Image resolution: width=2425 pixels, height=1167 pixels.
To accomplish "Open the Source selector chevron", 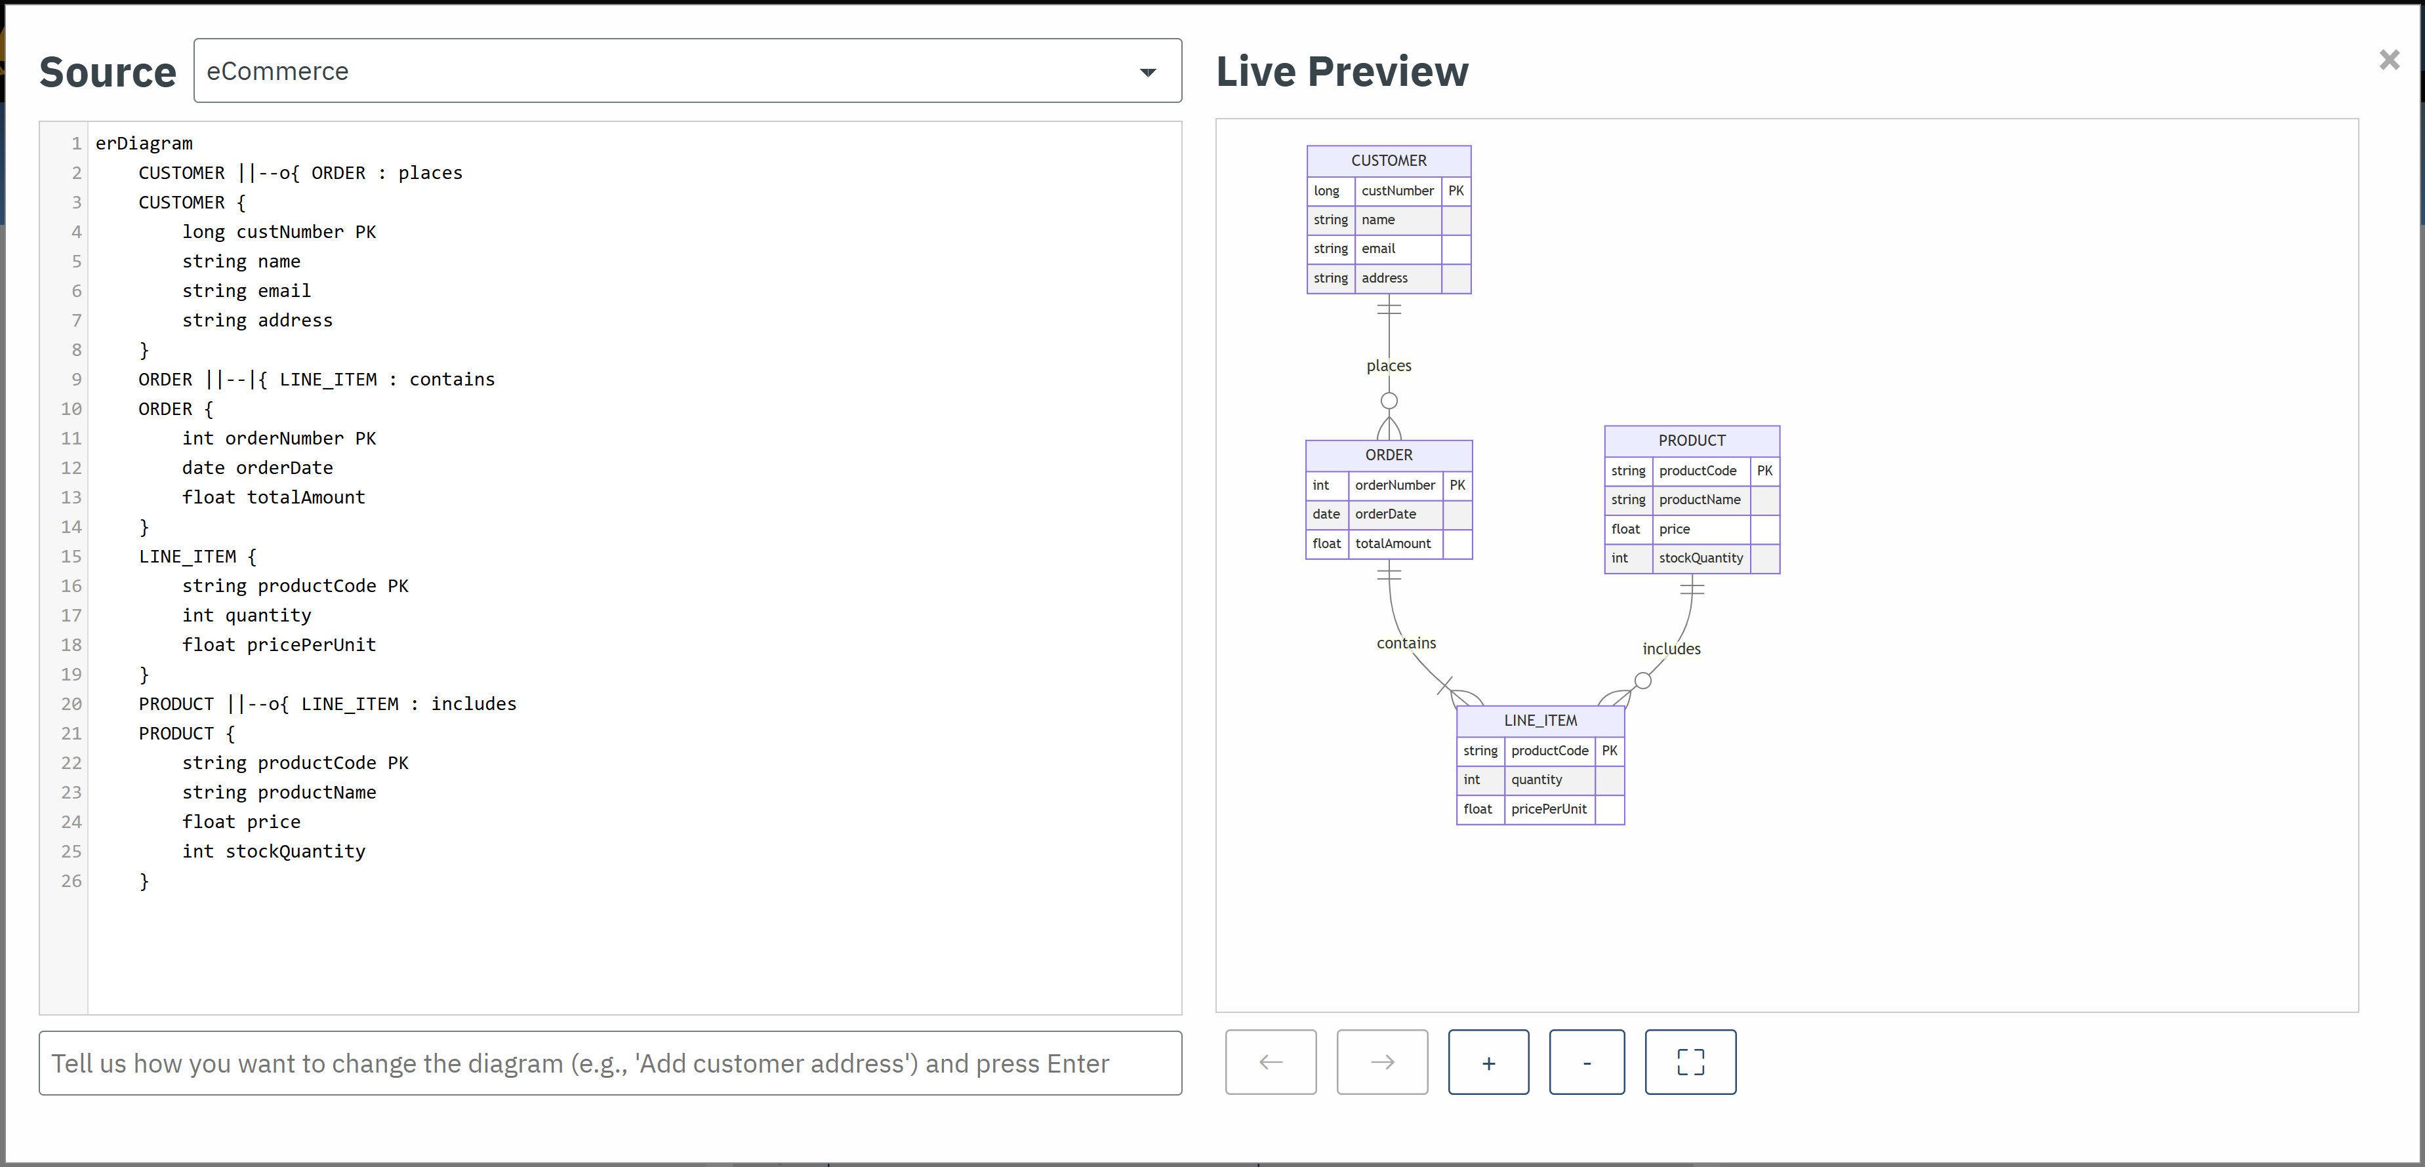I will pyautogui.click(x=1147, y=71).
